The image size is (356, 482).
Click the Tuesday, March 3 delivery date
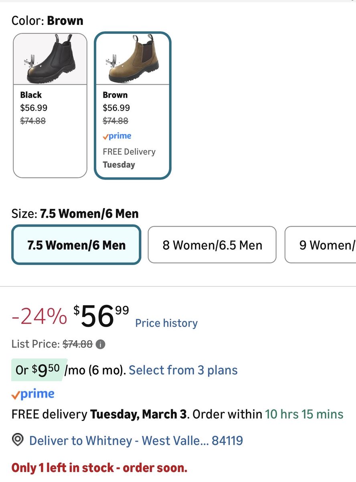139,414
